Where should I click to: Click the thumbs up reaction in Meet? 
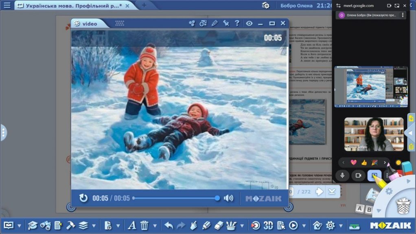[364, 162]
